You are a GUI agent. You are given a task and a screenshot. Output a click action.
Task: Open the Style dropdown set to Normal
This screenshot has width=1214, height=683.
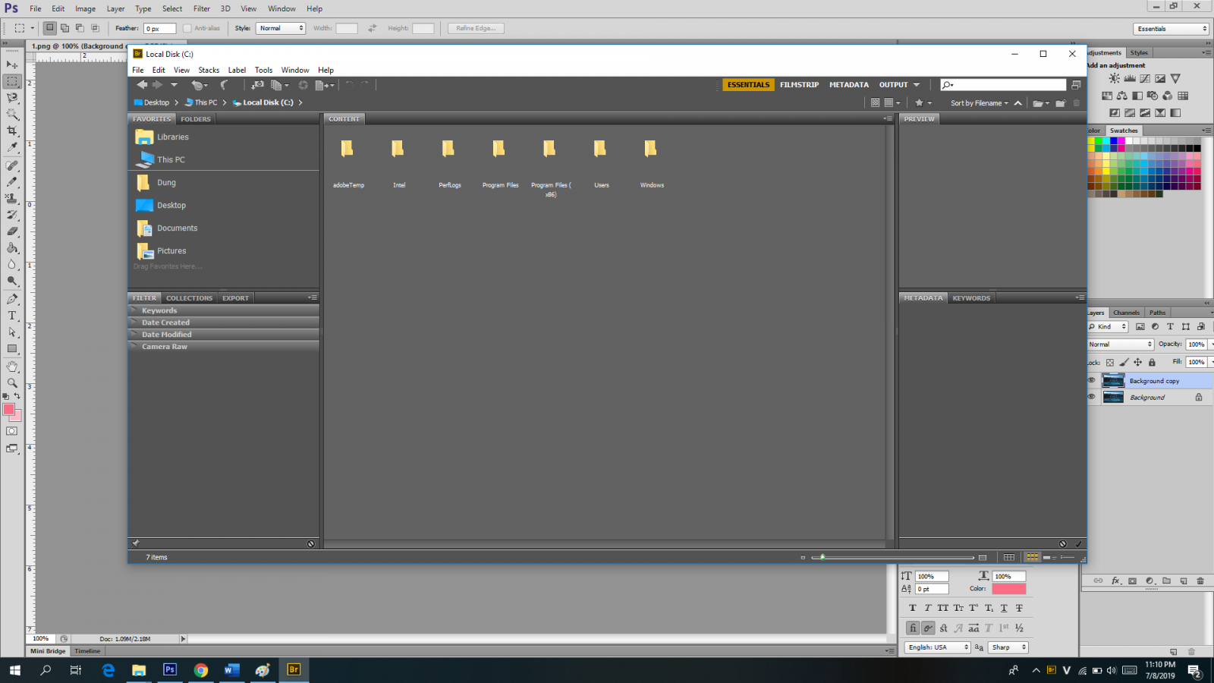point(281,28)
